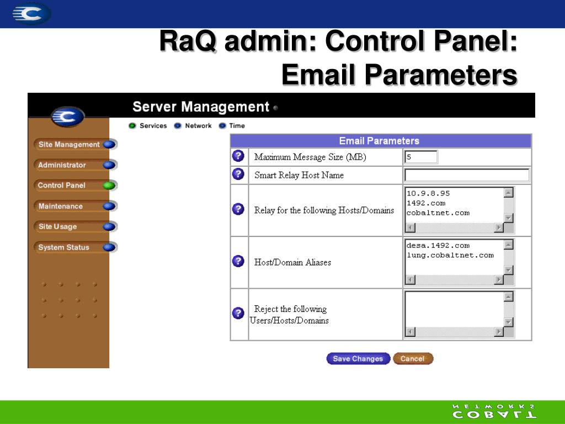Screen dimensions: 565x424
Task: Select Control Panel in sidebar
Action: point(75,185)
